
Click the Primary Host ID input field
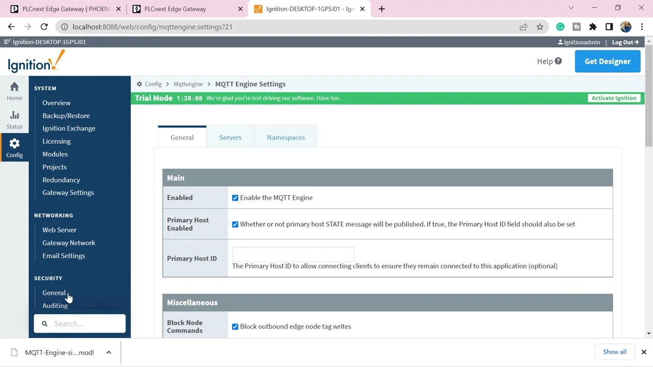tap(293, 254)
